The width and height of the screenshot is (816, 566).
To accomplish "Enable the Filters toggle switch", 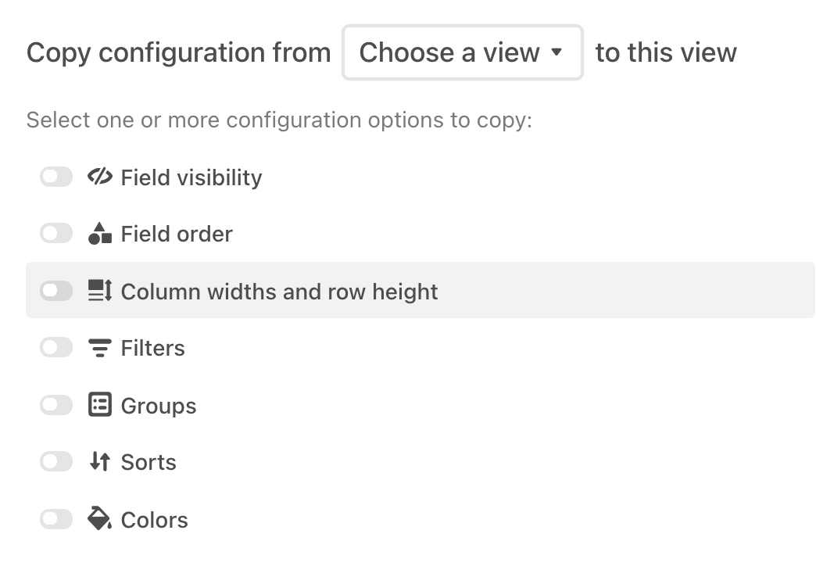I will (x=56, y=347).
